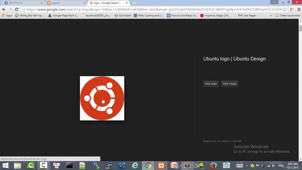Reload the page with the refresh icon

17,9
